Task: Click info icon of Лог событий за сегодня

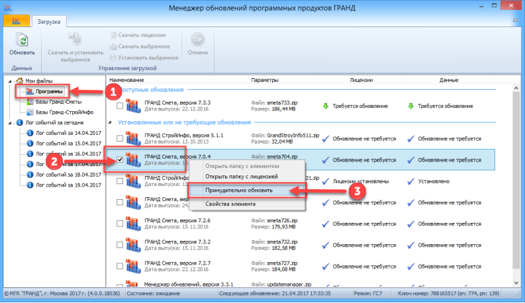Action: point(20,122)
